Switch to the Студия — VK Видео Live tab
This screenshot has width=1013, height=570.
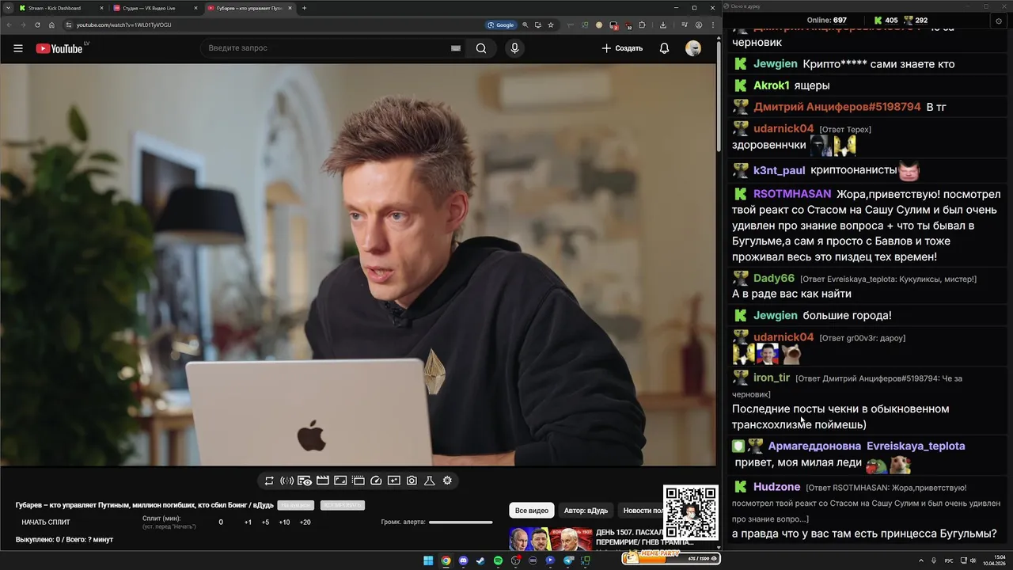pyautogui.click(x=155, y=8)
